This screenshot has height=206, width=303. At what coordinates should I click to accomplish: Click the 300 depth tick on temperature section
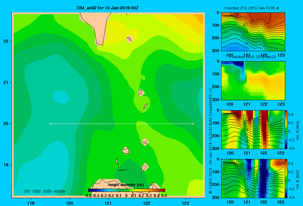click(216, 51)
